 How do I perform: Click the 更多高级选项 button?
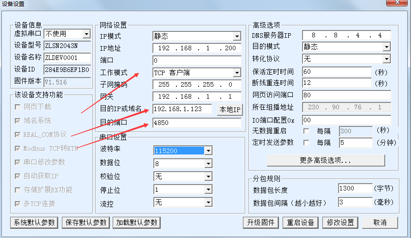[326, 161]
